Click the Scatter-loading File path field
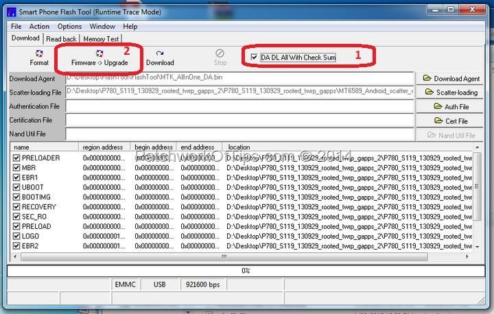The image size is (494, 314). pos(239,91)
